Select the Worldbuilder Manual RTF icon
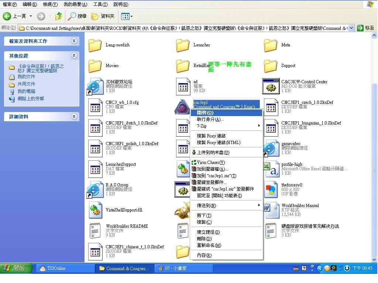 click(x=271, y=210)
